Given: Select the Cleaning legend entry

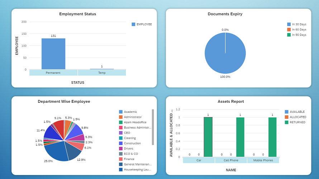Looking at the screenshot, I should click(x=127, y=138).
